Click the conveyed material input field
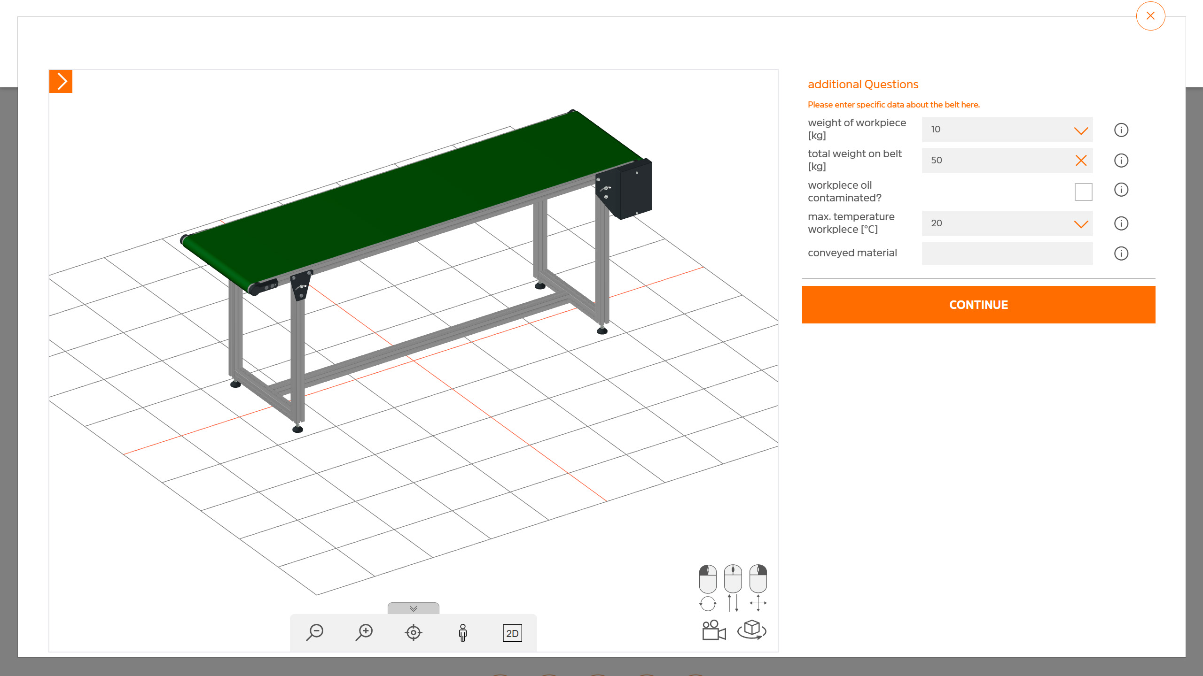Viewport: 1203px width, 676px height. tap(1007, 253)
